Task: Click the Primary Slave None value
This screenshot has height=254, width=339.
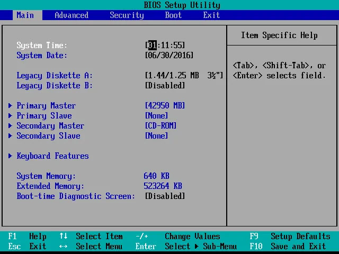Action: point(156,115)
